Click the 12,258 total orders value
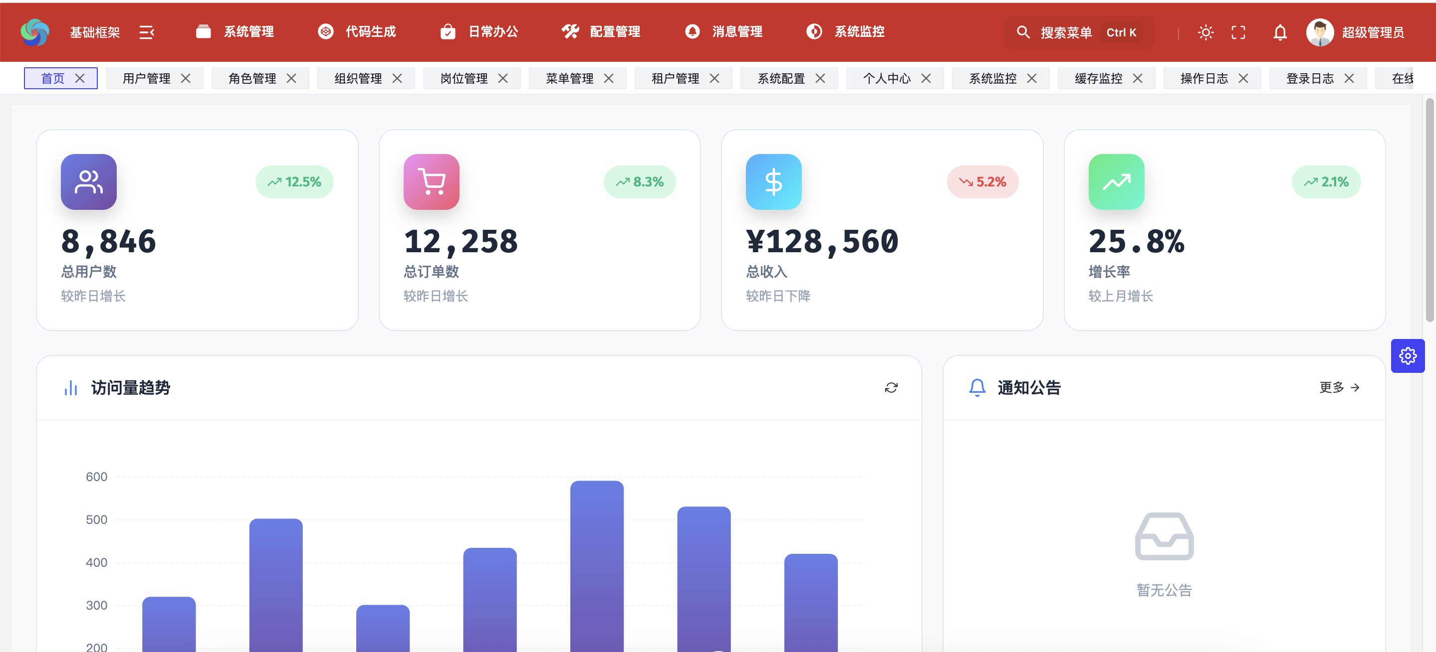The width and height of the screenshot is (1436, 652). pyautogui.click(x=461, y=242)
